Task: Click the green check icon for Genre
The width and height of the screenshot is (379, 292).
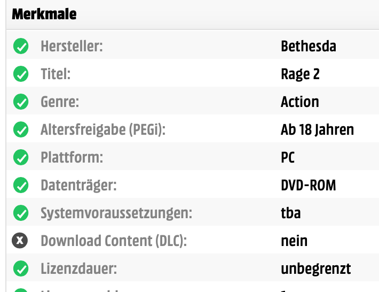Action: (21, 102)
